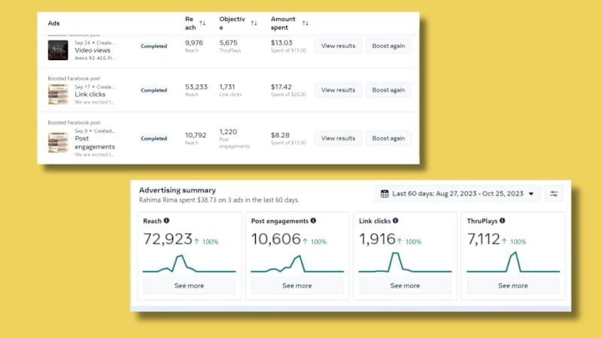The image size is (602, 338).
Task: Sort ads by the Amount spent arrows
Action: [x=306, y=23]
